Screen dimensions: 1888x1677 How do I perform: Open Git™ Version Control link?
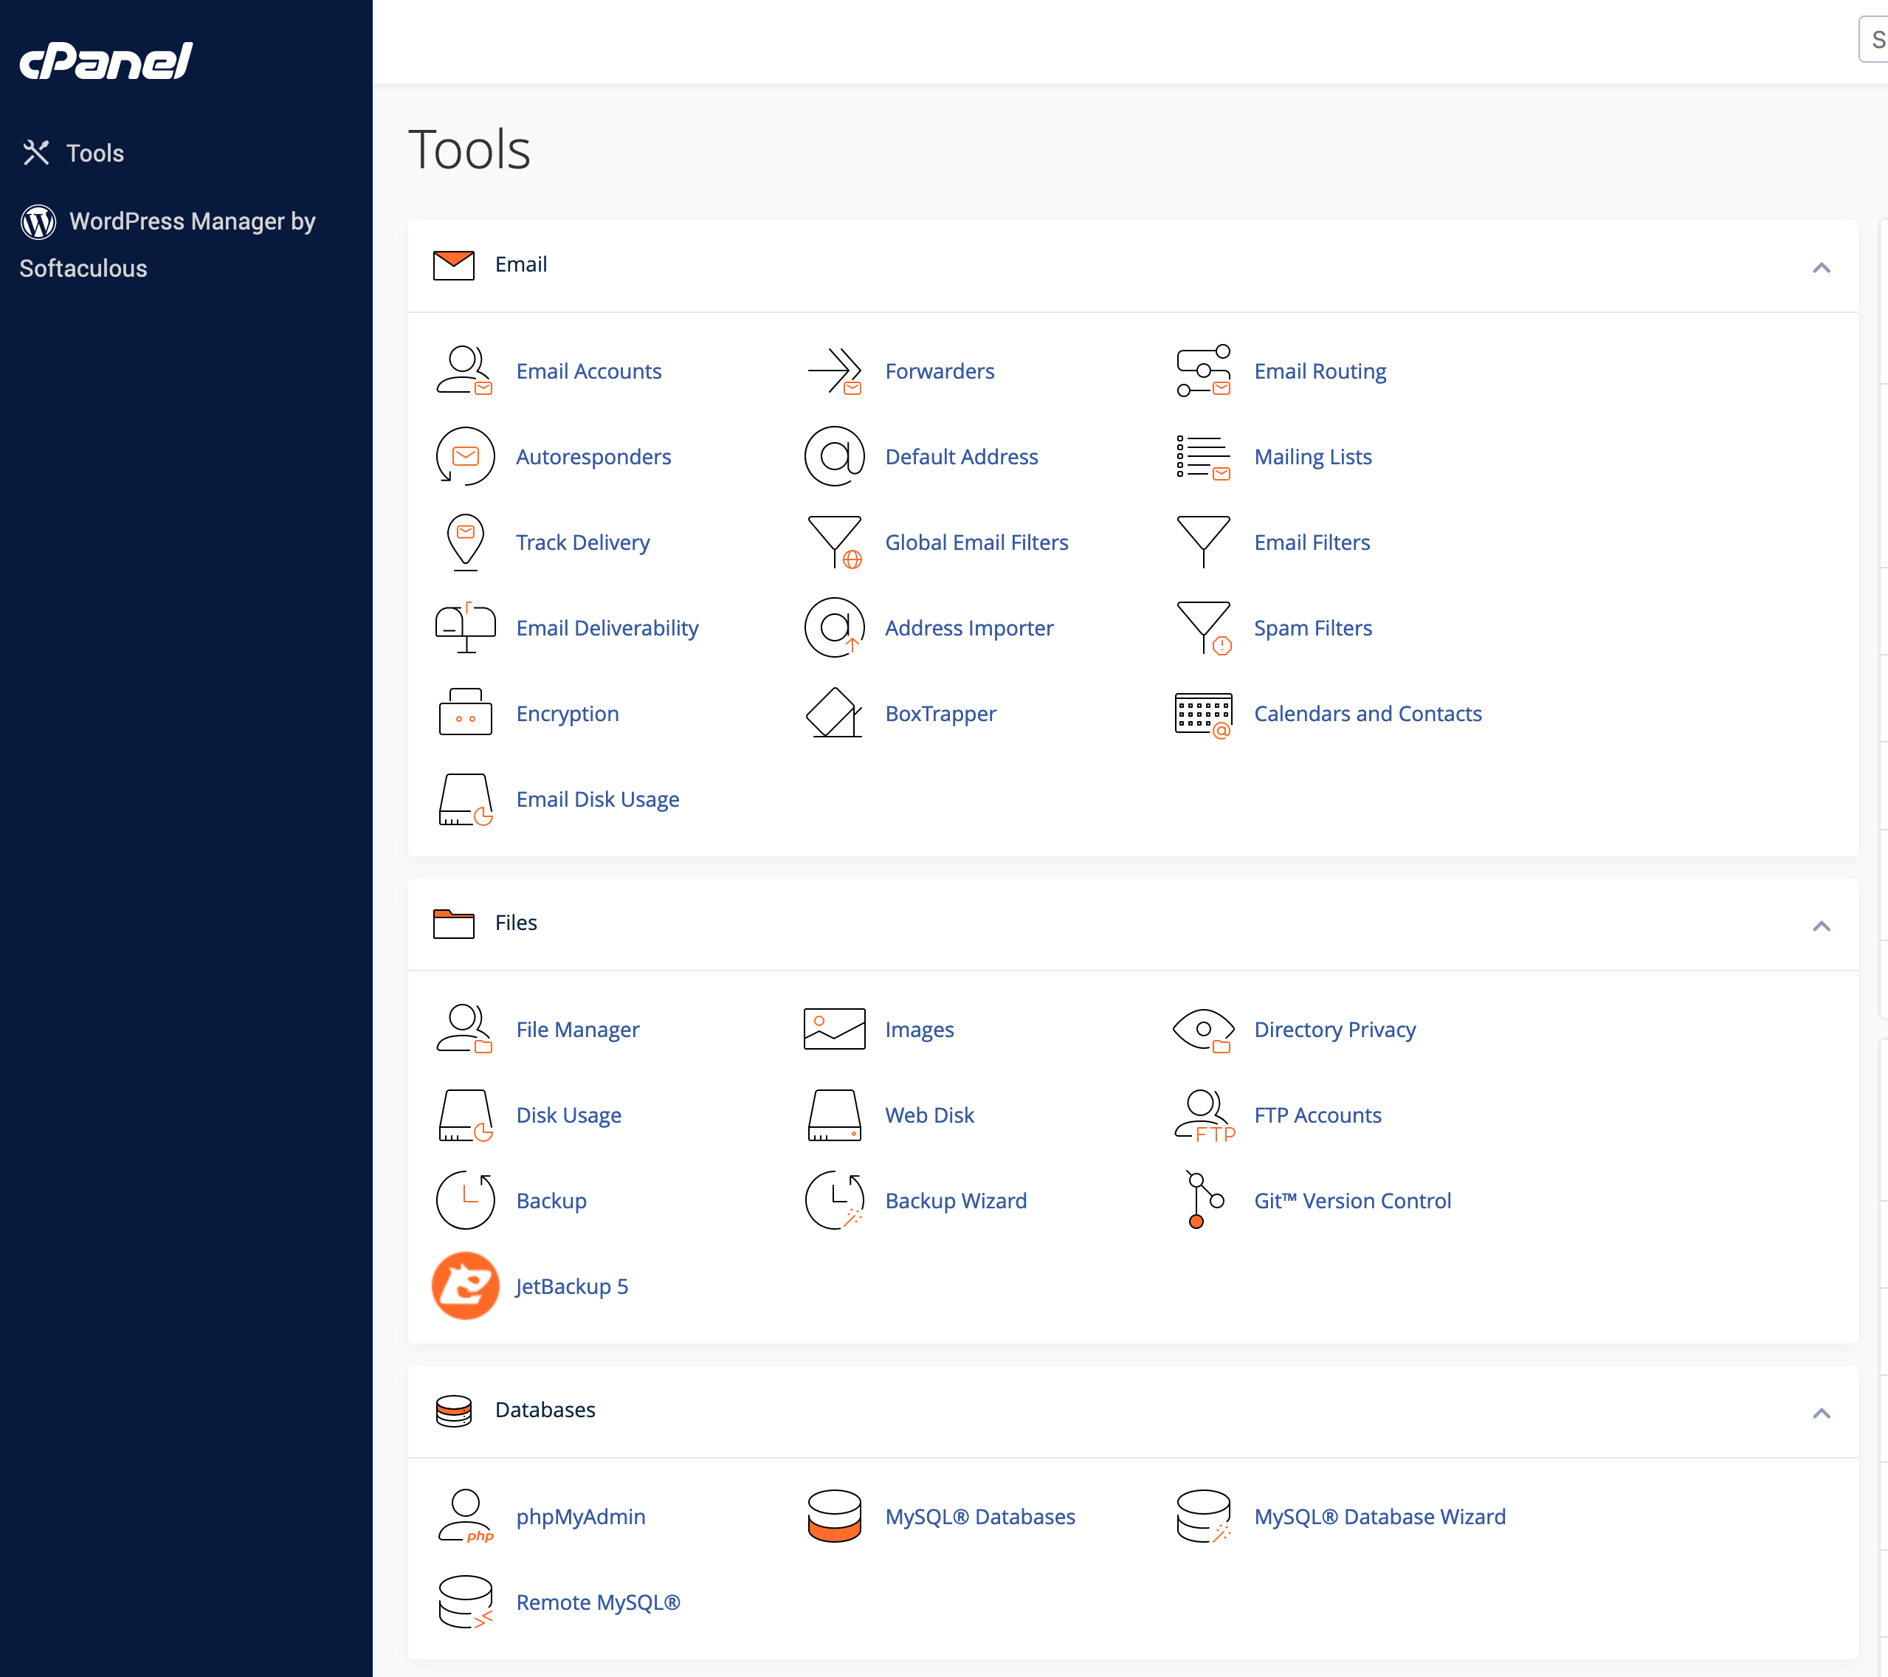[1352, 1201]
